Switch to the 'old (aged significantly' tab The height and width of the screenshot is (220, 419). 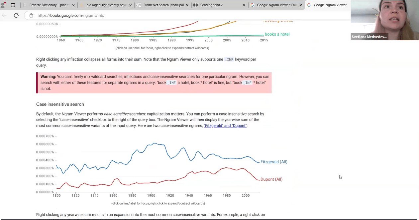coord(106,5)
